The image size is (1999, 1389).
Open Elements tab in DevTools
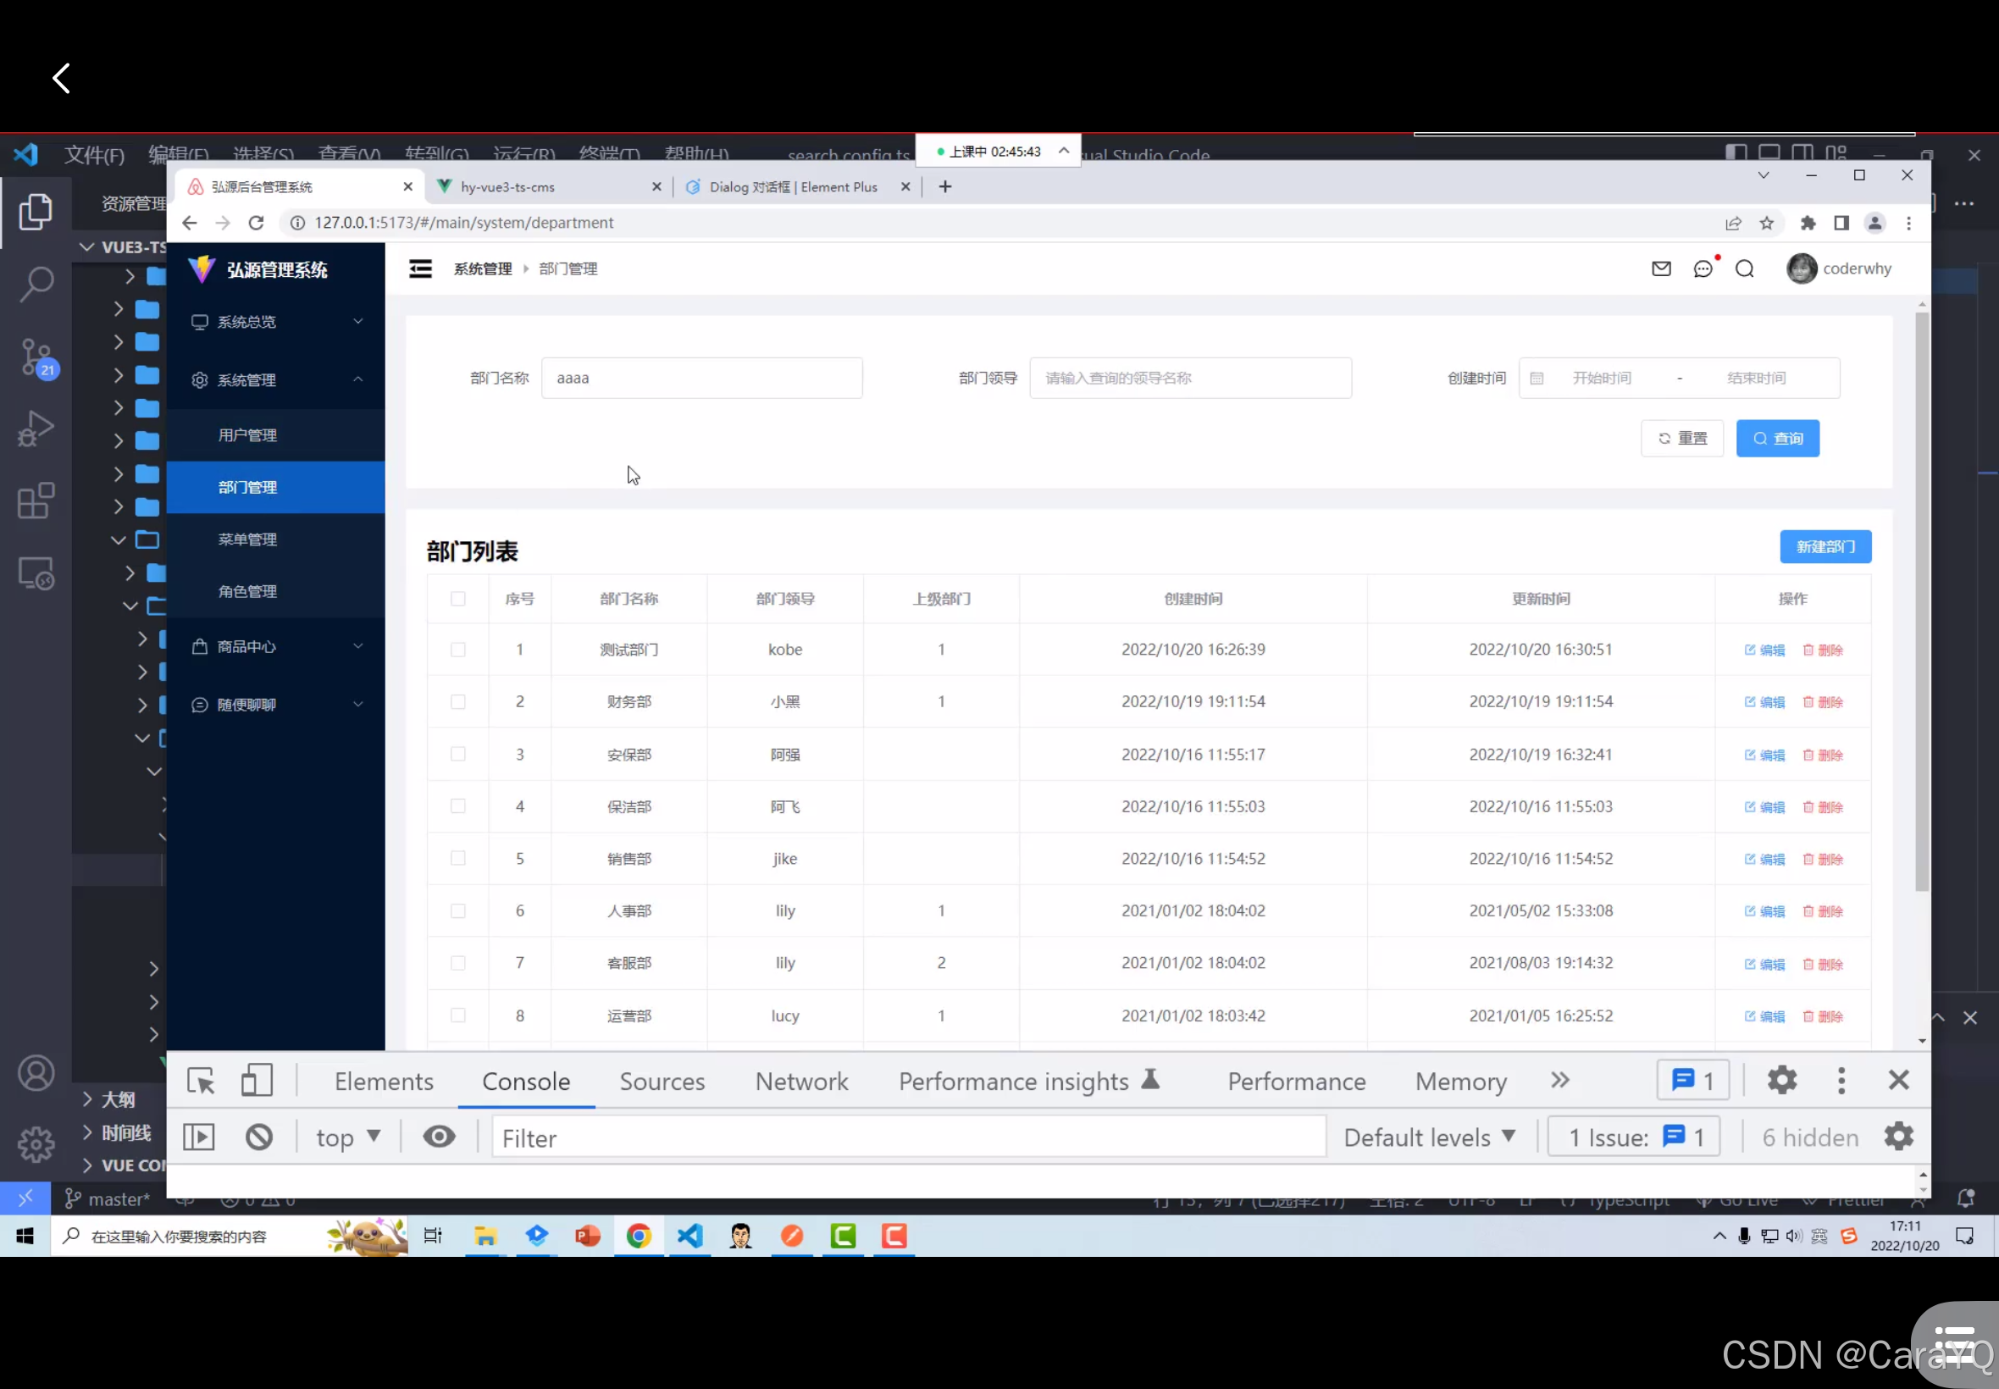pos(384,1081)
